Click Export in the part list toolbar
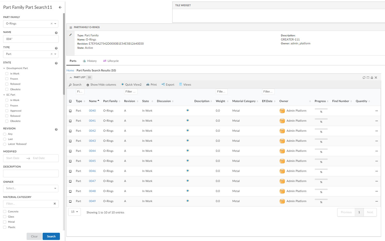 point(168,85)
